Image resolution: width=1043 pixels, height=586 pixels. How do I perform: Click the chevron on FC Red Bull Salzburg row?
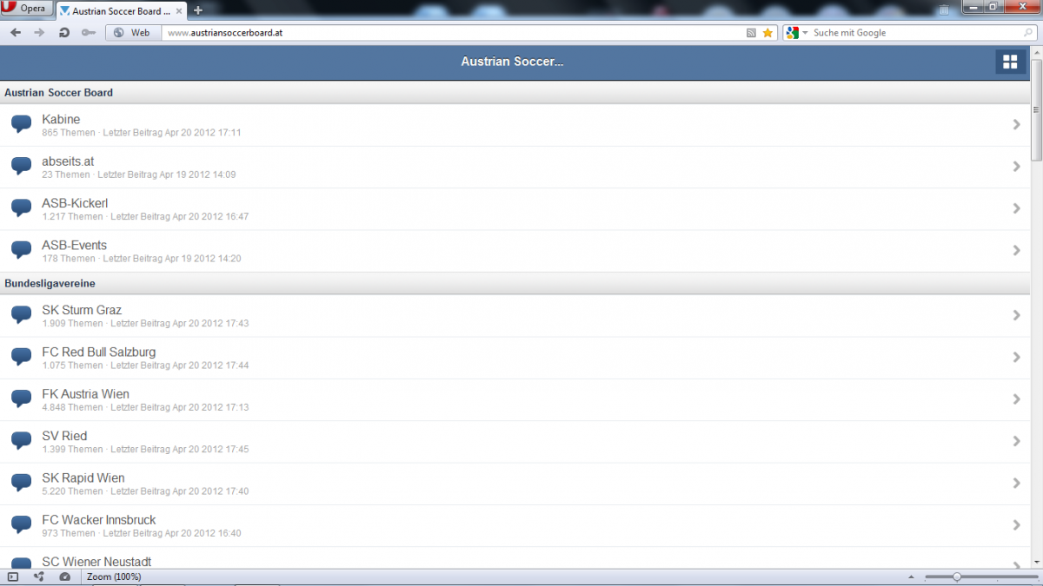tap(1016, 358)
